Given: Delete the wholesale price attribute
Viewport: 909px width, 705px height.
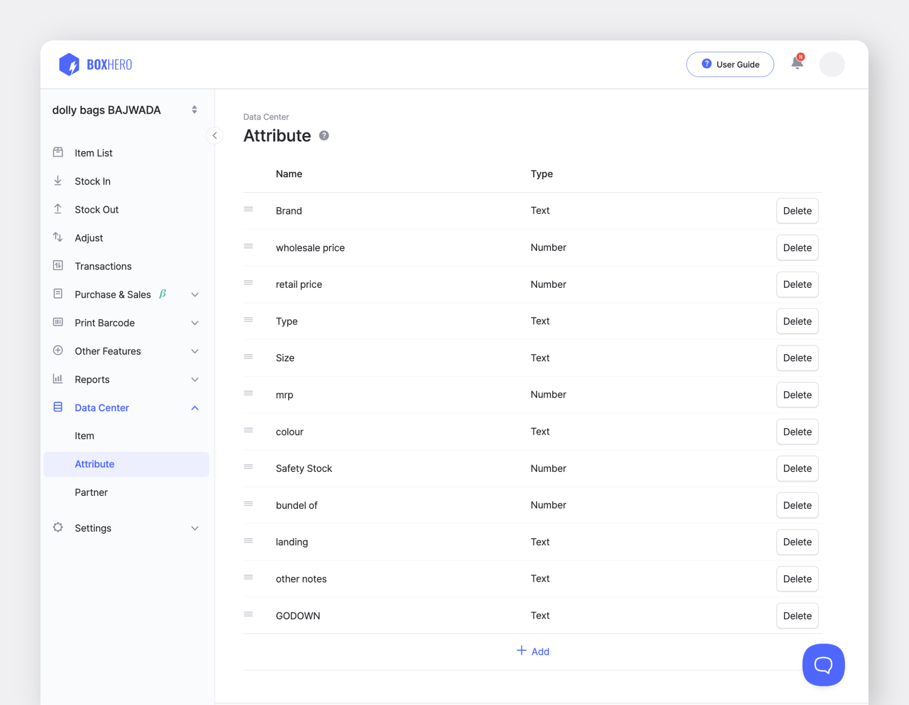Looking at the screenshot, I should [x=797, y=248].
